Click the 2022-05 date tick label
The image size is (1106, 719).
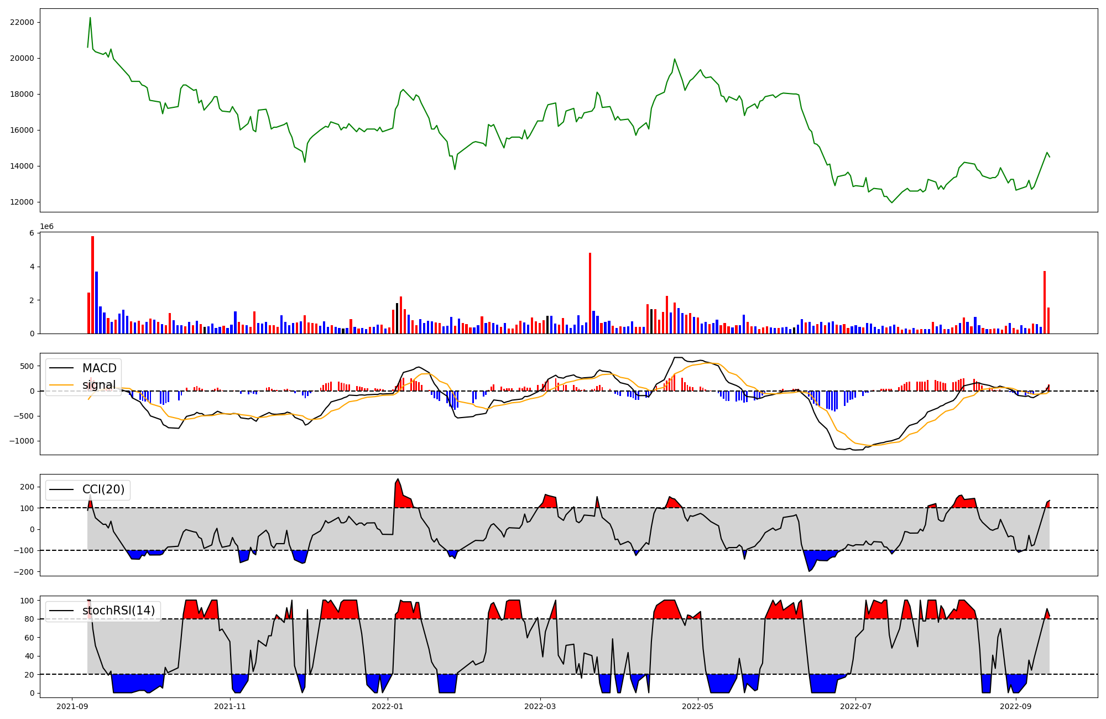tap(697, 706)
